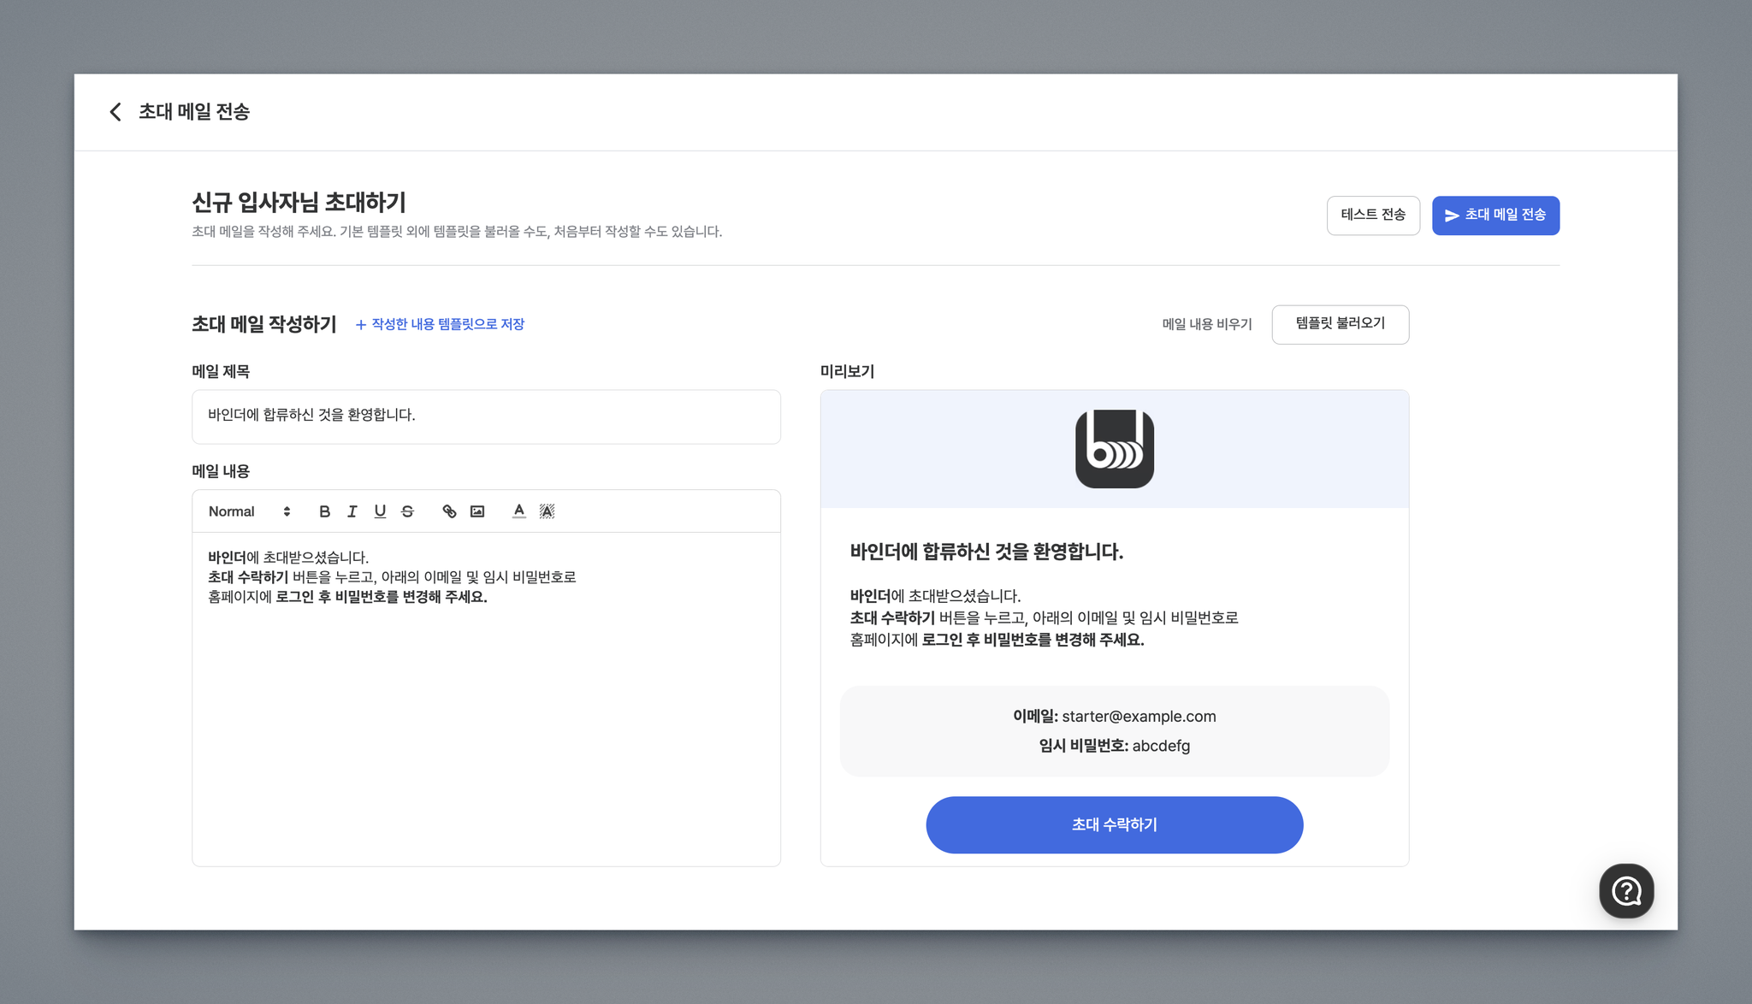Click the Binder logo in preview
This screenshot has height=1004, width=1752.
[1114, 449]
